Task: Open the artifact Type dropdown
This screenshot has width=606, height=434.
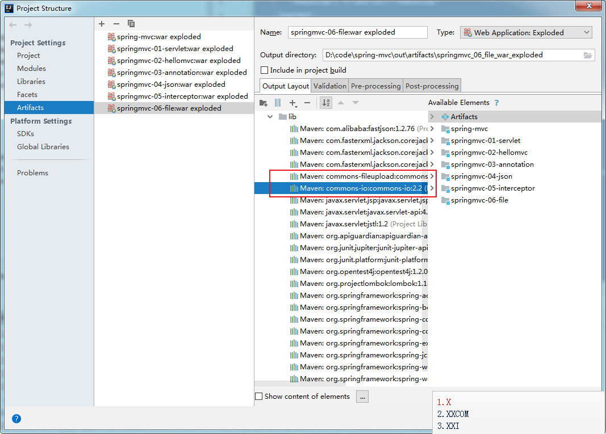Action: click(527, 33)
